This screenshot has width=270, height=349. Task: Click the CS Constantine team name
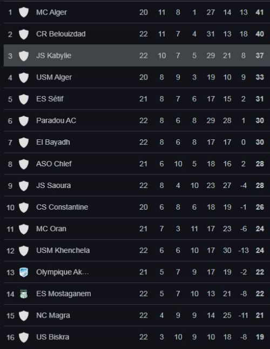tap(62, 207)
